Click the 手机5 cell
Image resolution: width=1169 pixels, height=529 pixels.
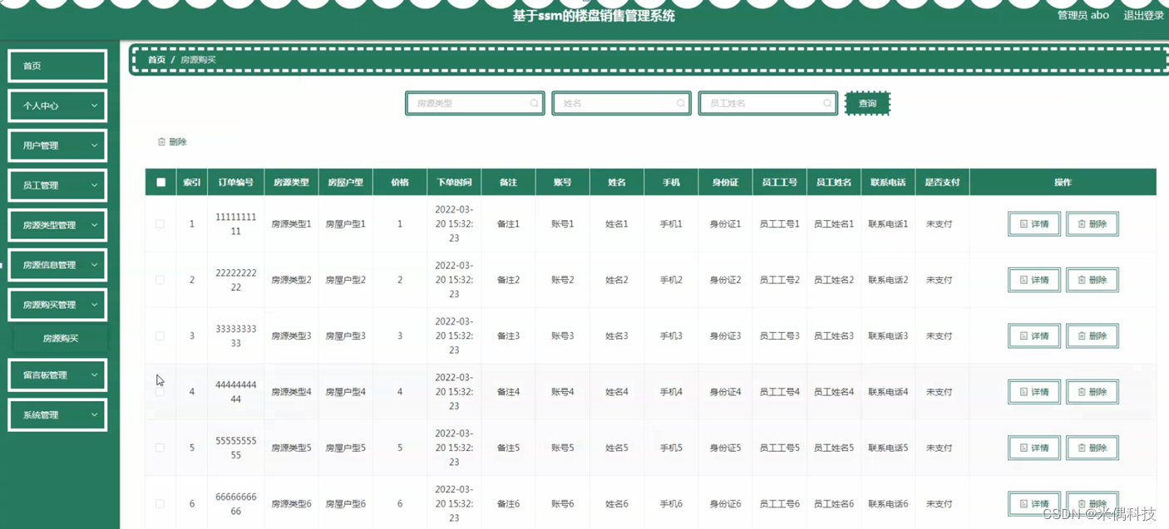click(671, 448)
